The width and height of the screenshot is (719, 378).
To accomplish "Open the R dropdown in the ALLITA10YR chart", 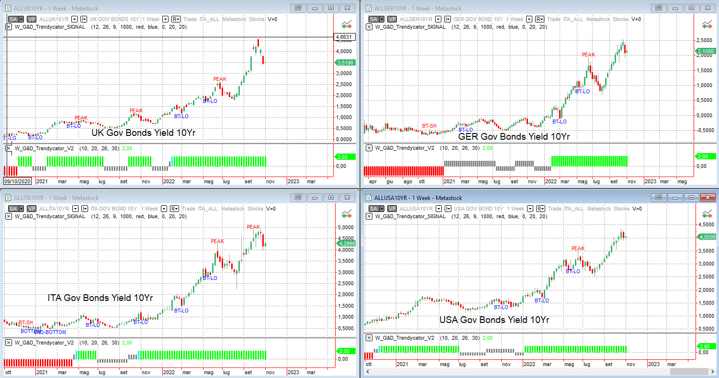I will (x=176, y=209).
